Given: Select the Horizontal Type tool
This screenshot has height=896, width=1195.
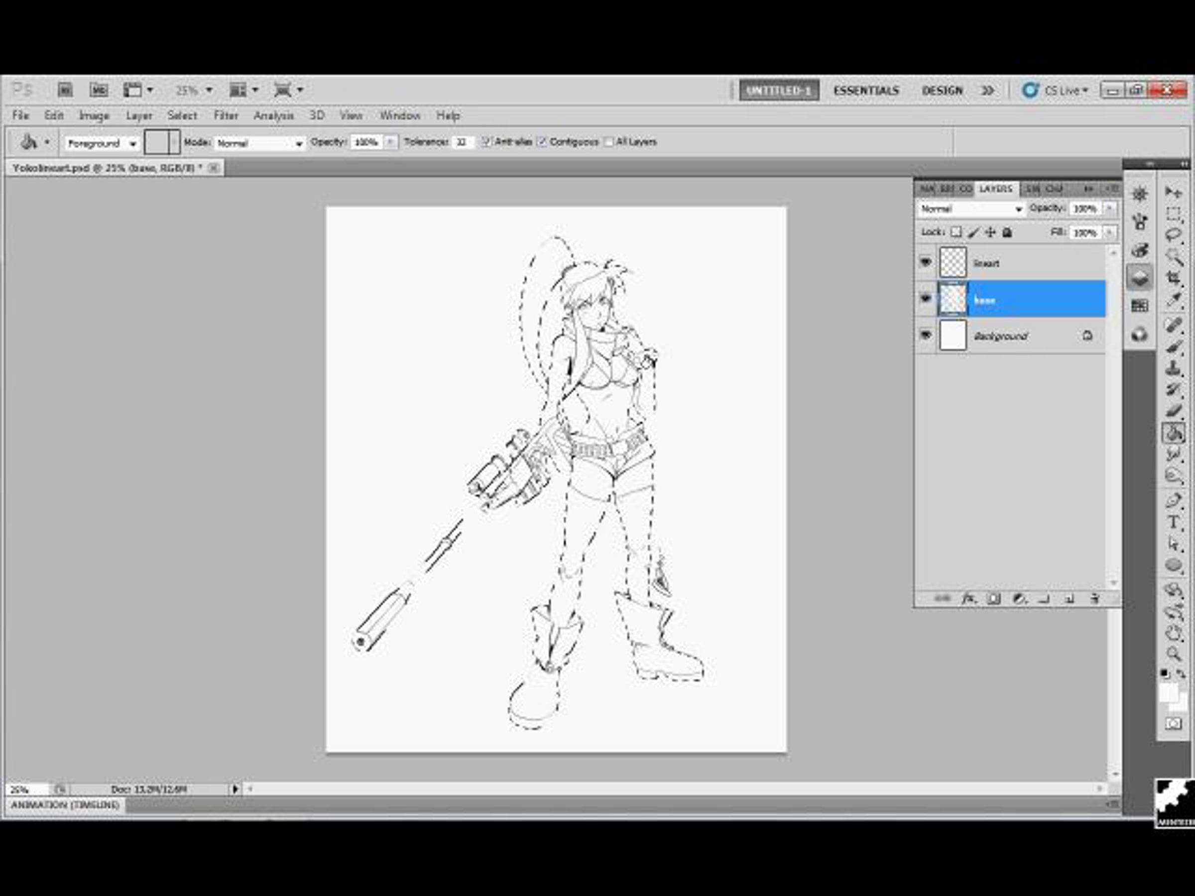Looking at the screenshot, I should 1173,522.
